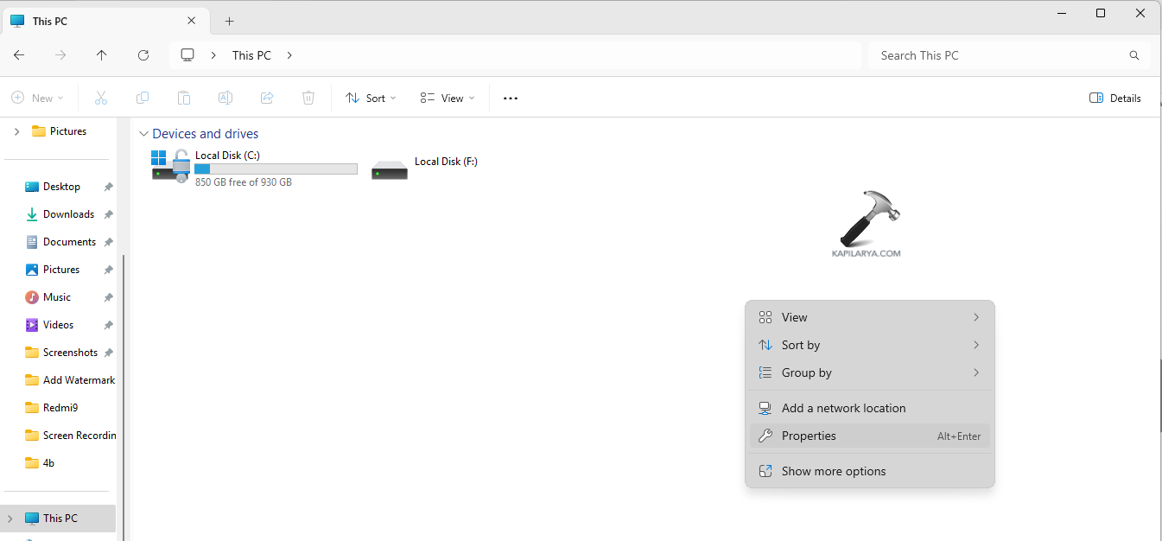Open the See more ellipsis menu
1162x541 pixels.
click(x=511, y=99)
